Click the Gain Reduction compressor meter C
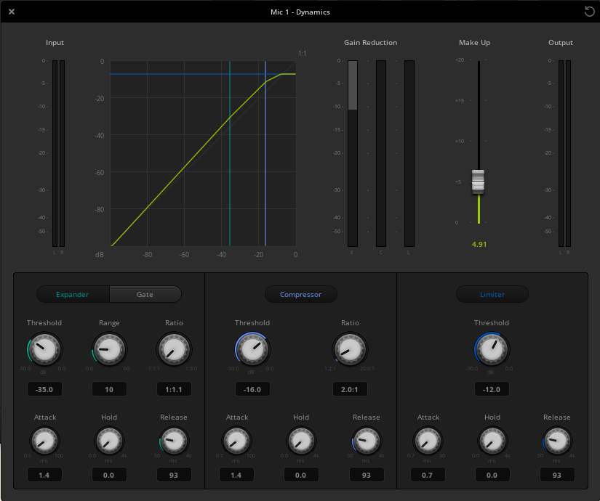 tap(381, 153)
